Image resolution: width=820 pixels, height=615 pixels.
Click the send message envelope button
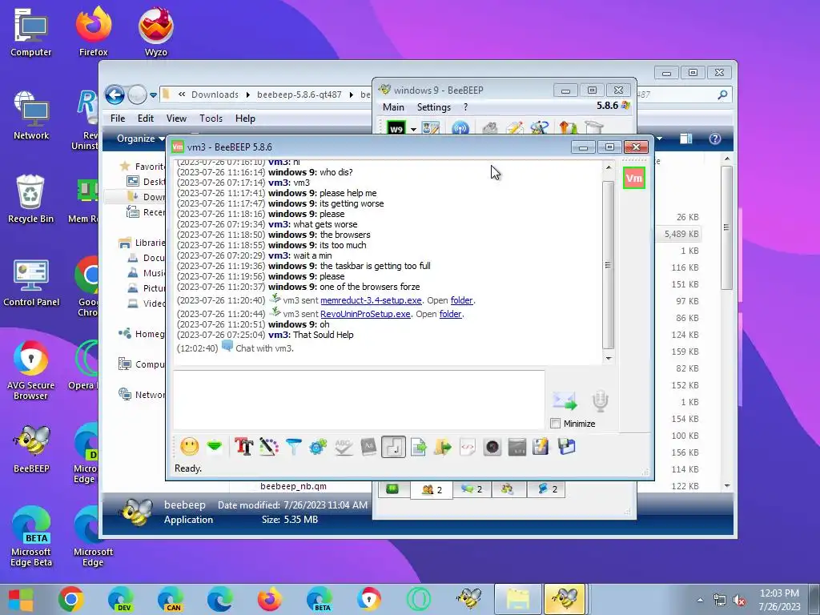click(x=565, y=400)
